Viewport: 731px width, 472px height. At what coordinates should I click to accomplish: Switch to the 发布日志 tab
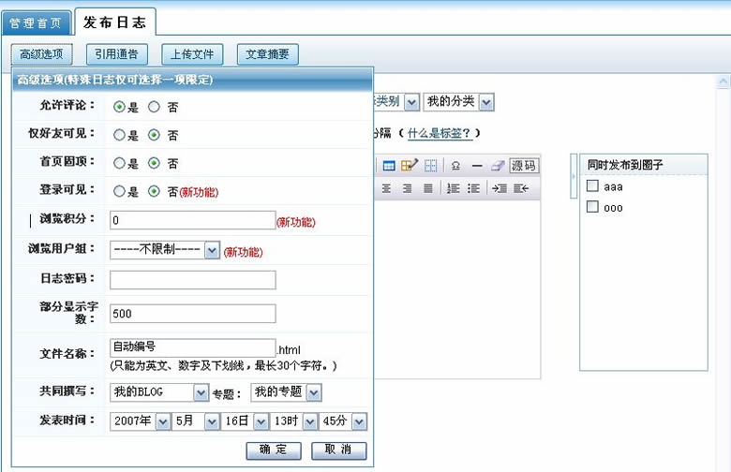coord(114,22)
